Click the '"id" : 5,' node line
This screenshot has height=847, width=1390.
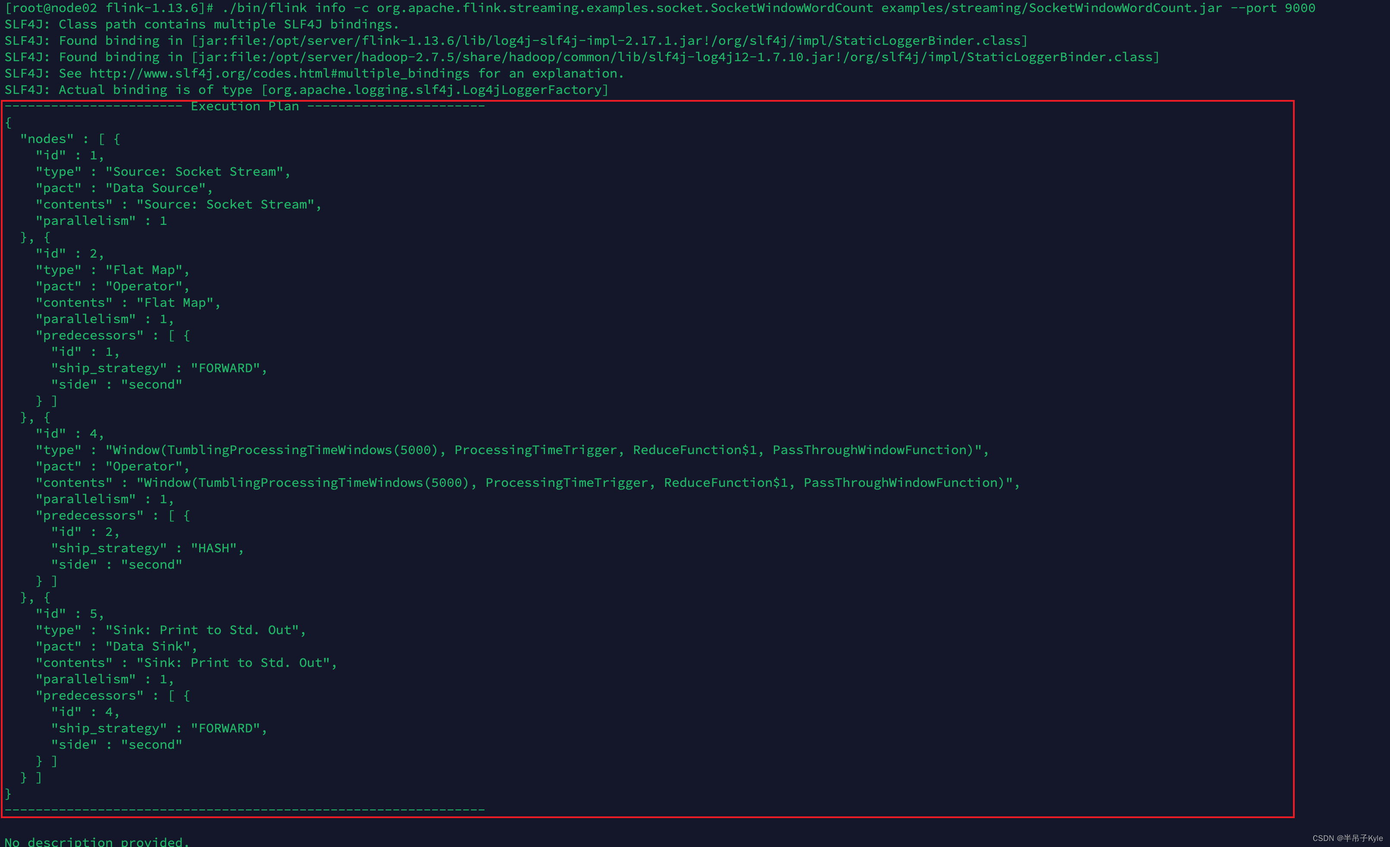(70, 613)
